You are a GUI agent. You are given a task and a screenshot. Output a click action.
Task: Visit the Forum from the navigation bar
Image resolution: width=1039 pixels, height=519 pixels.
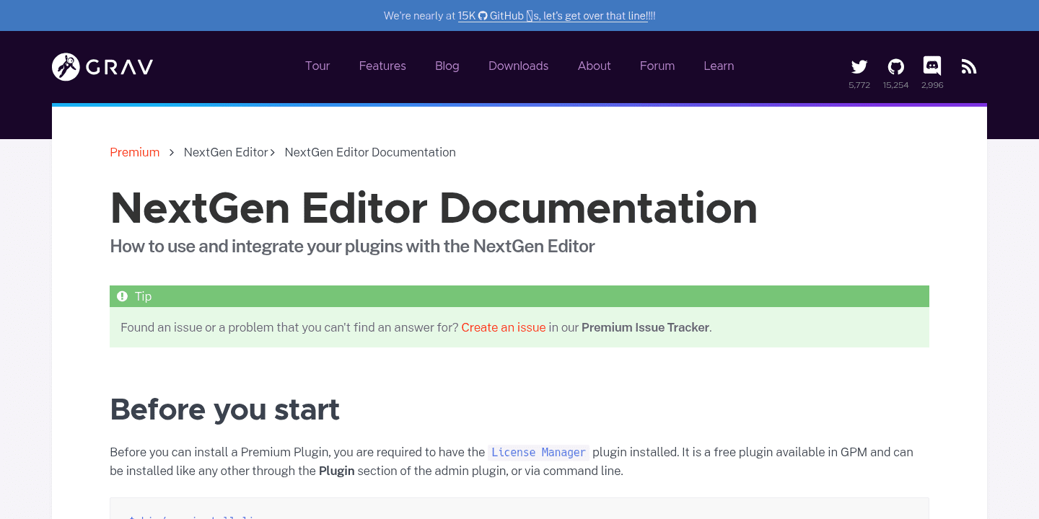click(x=657, y=66)
